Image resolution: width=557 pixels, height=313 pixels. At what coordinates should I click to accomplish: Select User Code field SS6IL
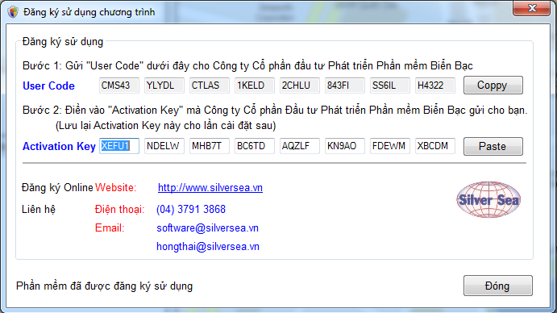tap(389, 86)
